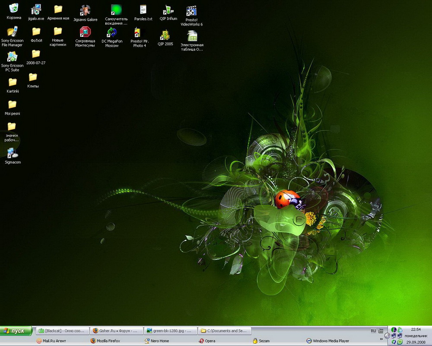Select the Sony Ericsson PC Suite icon
The image size is (432, 346).
tap(12, 57)
